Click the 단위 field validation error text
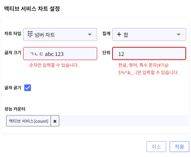The height and width of the screenshot is (157, 191). pos(148,69)
